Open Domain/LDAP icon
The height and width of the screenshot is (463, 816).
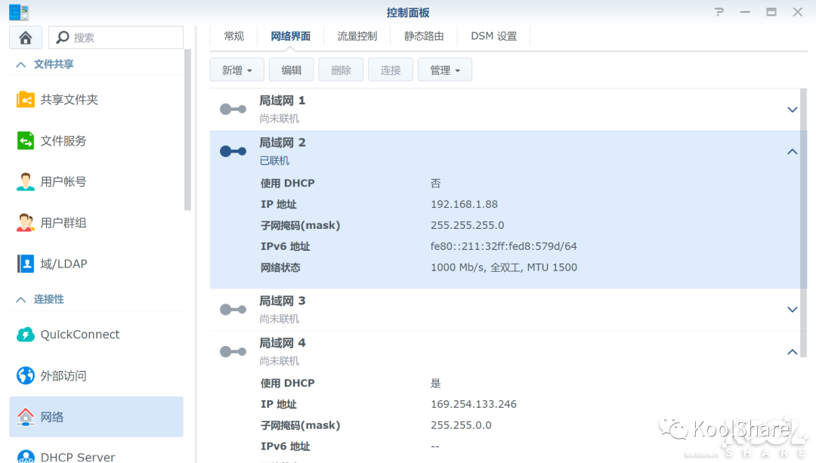pos(26,264)
